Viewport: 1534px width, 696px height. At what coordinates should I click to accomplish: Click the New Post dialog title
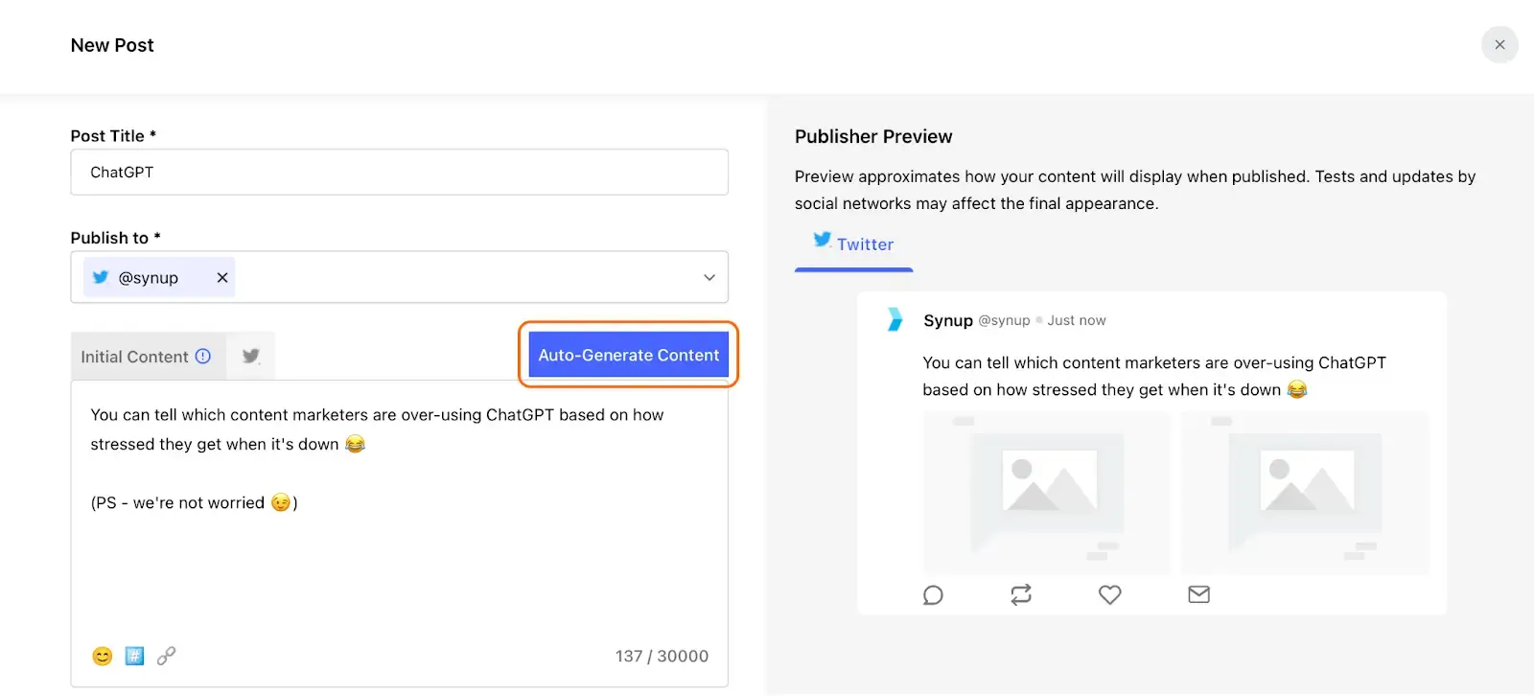112,45
